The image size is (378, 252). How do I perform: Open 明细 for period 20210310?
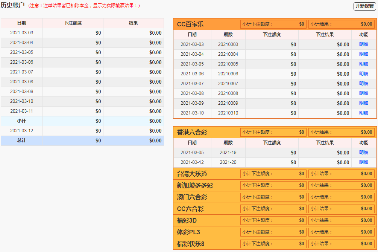(363, 113)
